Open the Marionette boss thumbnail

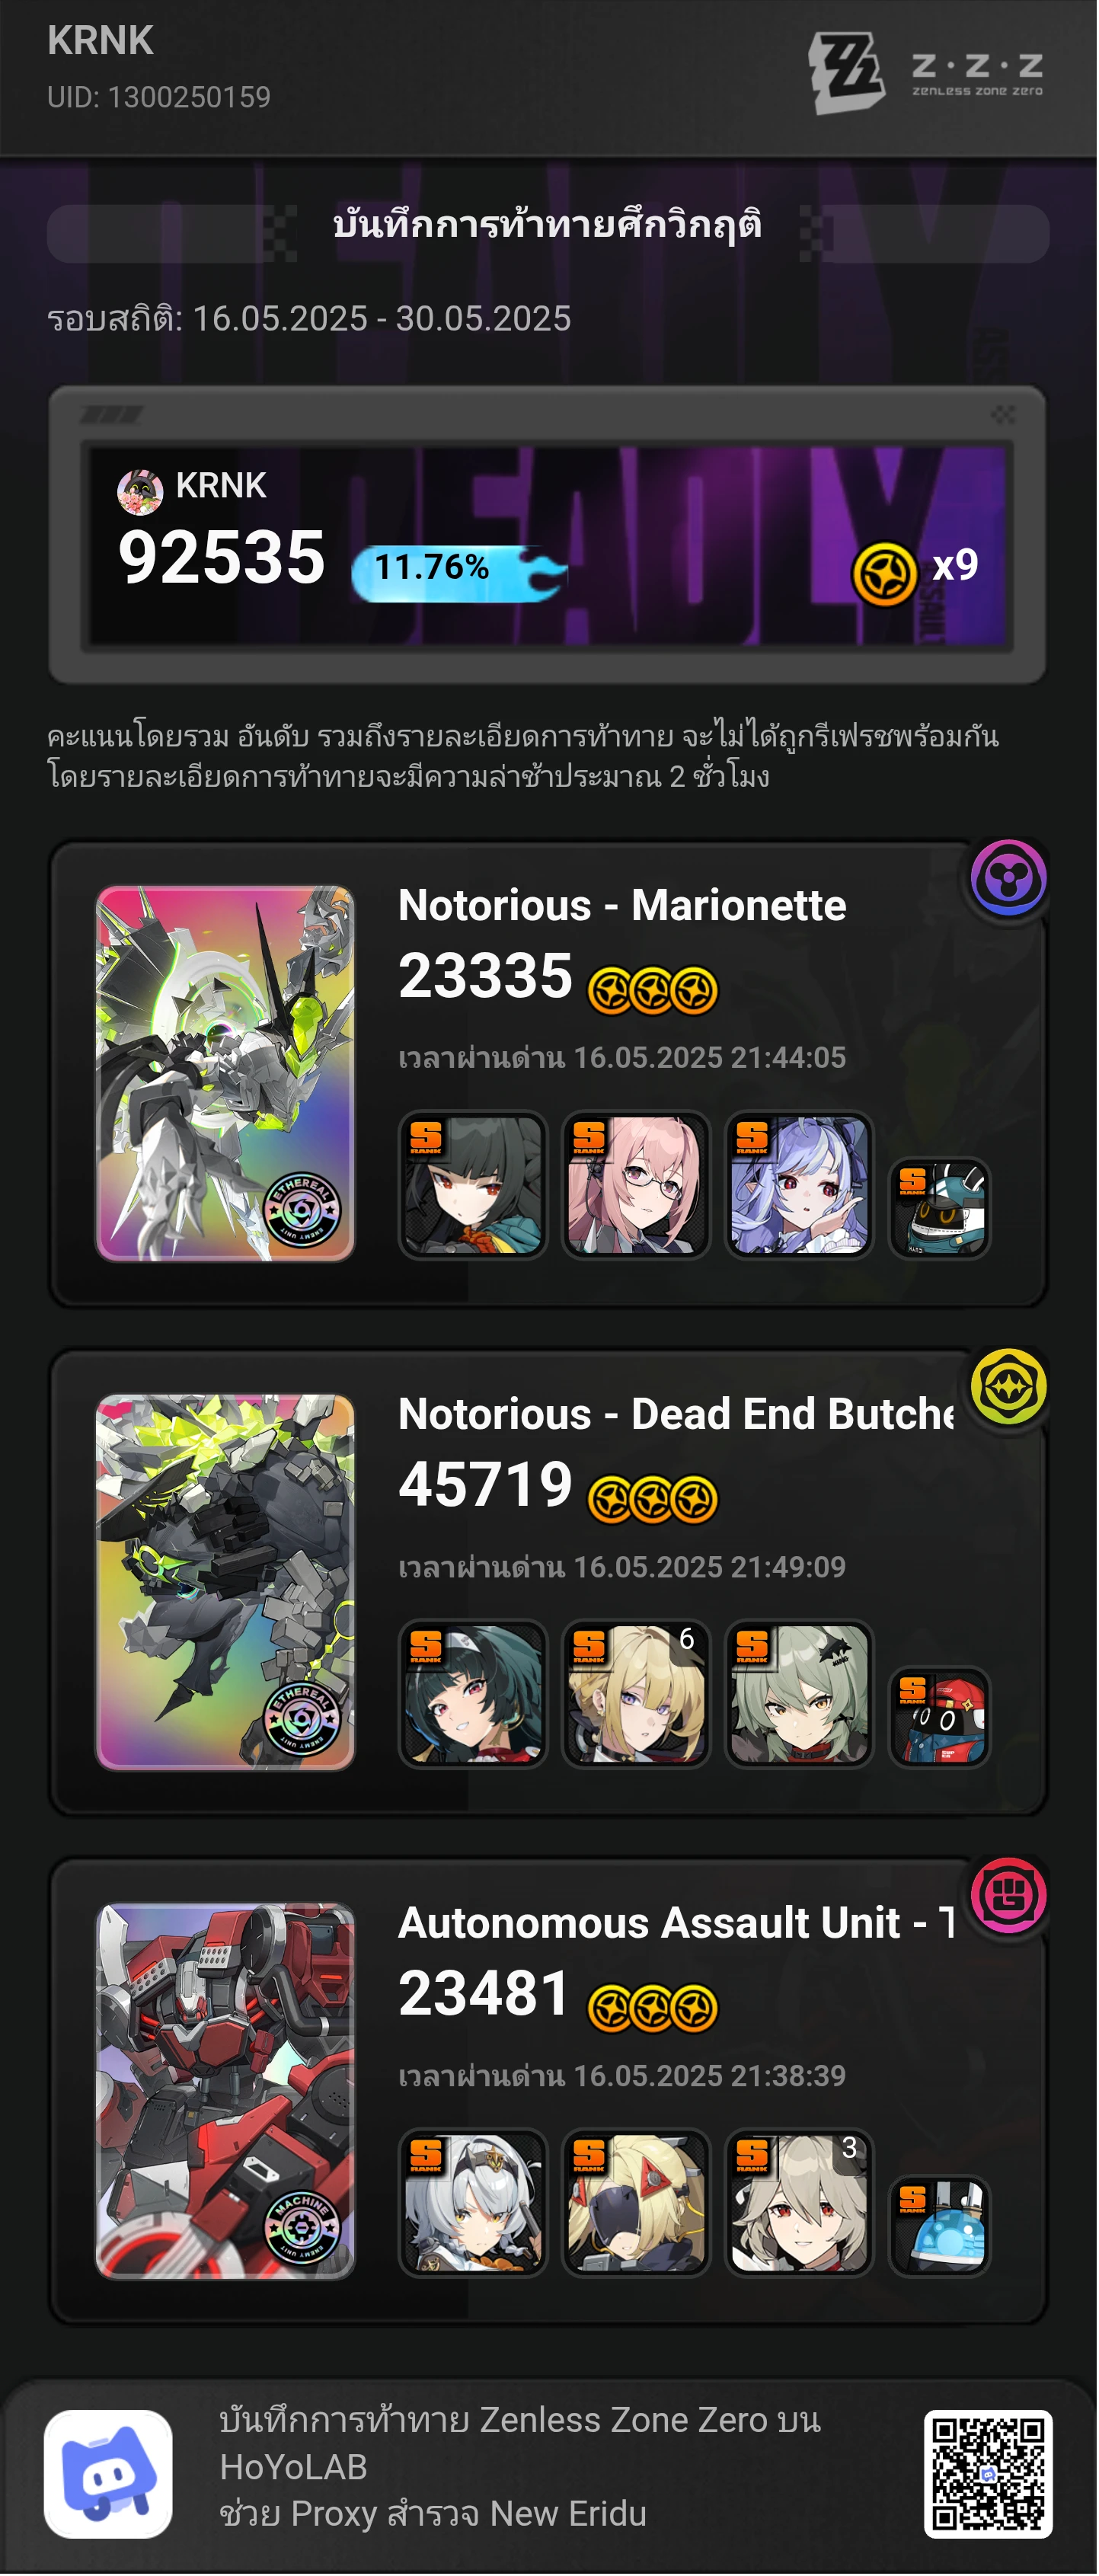(225, 1073)
